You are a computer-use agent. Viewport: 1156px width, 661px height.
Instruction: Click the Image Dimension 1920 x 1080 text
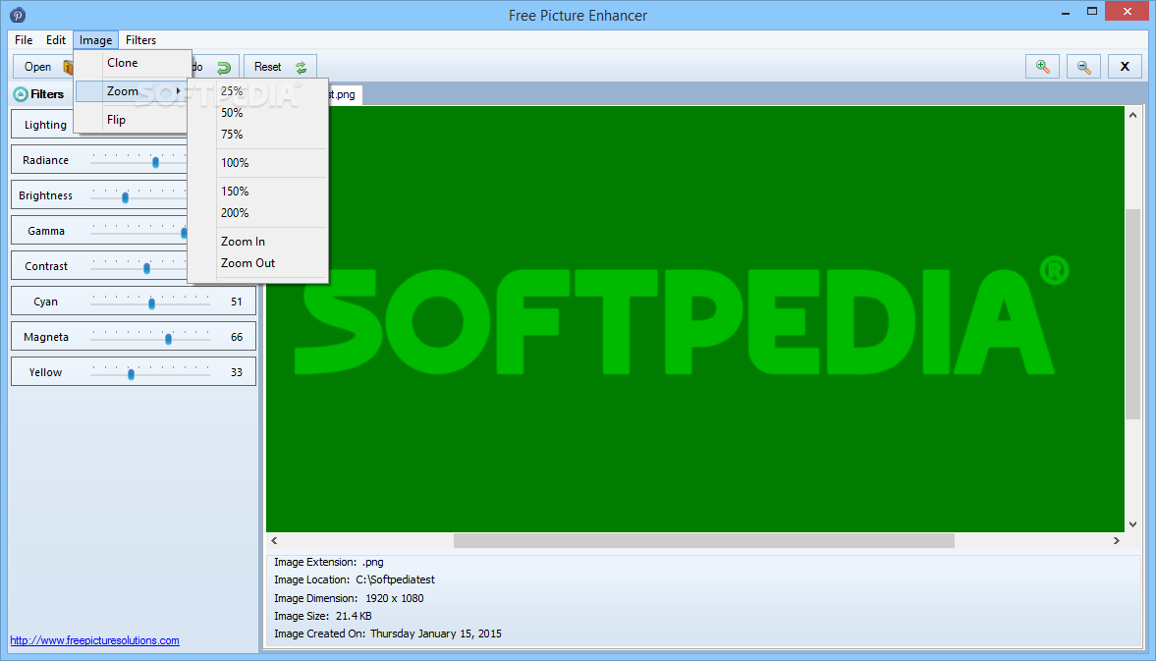[x=349, y=598]
